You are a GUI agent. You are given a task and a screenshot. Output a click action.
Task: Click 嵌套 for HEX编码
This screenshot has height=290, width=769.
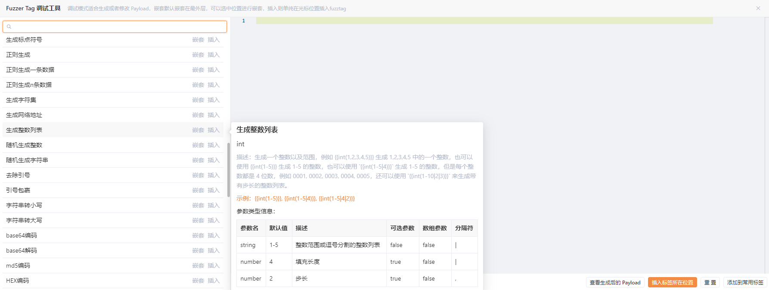pos(198,281)
